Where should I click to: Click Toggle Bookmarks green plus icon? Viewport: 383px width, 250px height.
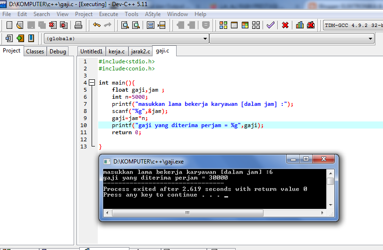pyautogui.click(x=20, y=38)
